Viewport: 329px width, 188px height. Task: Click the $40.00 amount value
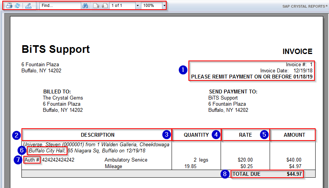pyautogui.click(x=294, y=160)
